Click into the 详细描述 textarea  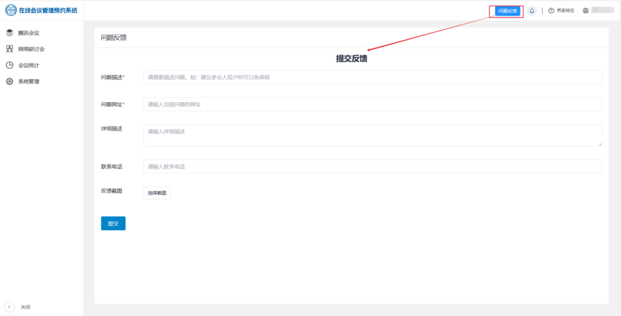pyautogui.click(x=372, y=135)
